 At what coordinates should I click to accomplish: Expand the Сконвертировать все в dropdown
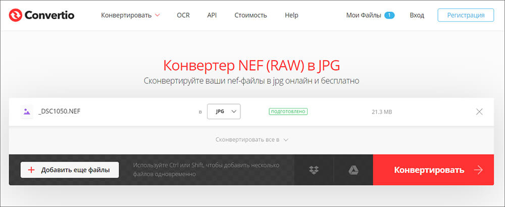[x=251, y=140]
